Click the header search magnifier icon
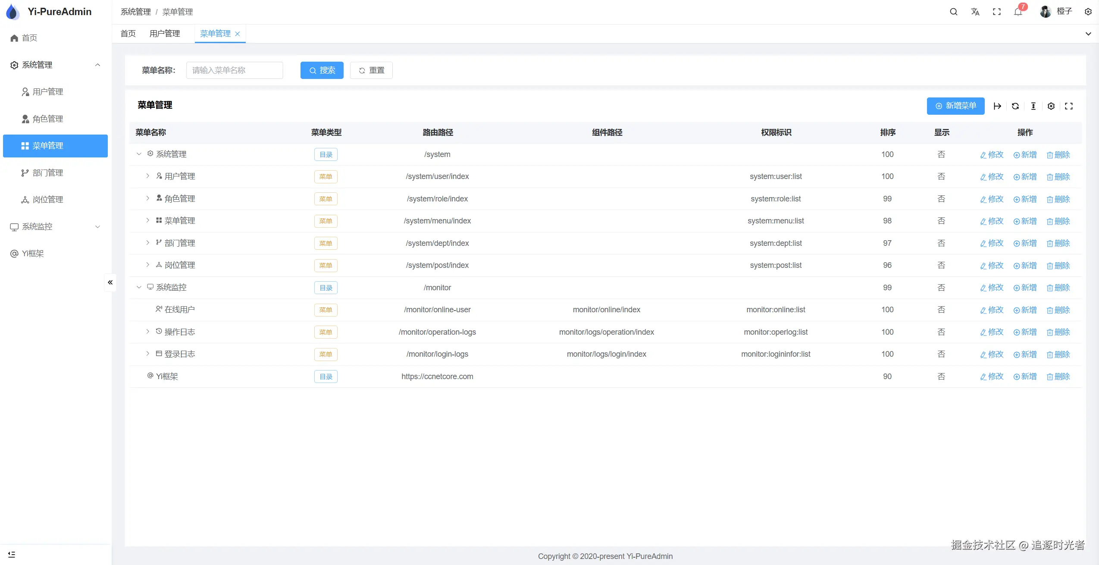Viewport: 1099px width, 565px height. [x=954, y=12]
